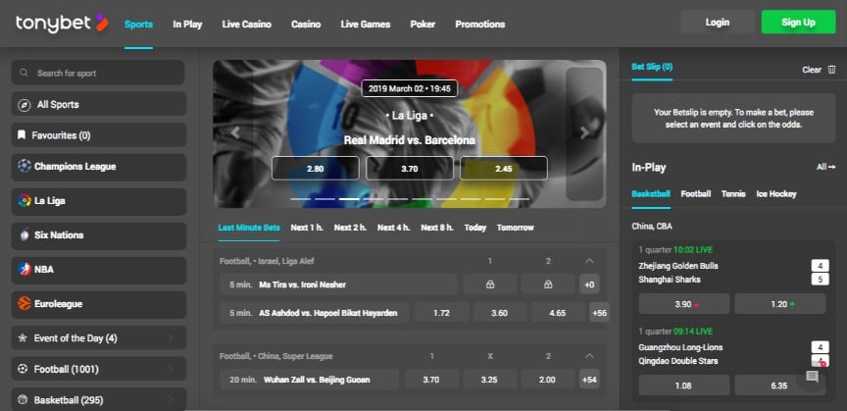The width and height of the screenshot is (847, 411).
Task: Select Next 1 h. tab
Action: coord(307,228)
